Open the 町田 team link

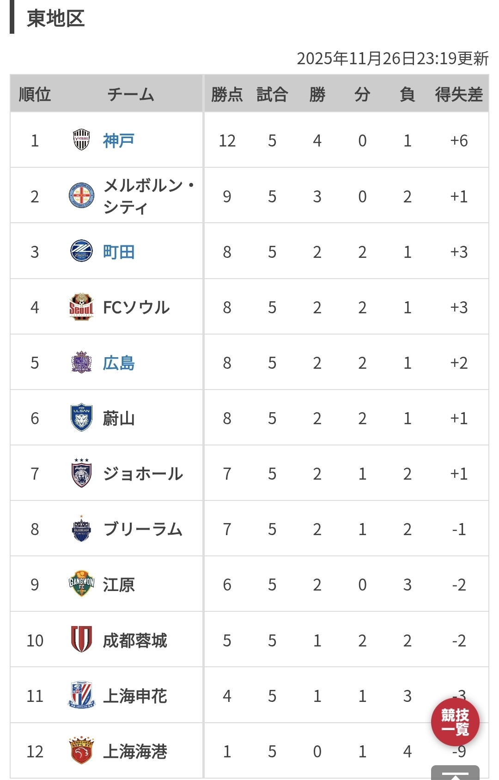pyautogui.click(x=119, y=252)
